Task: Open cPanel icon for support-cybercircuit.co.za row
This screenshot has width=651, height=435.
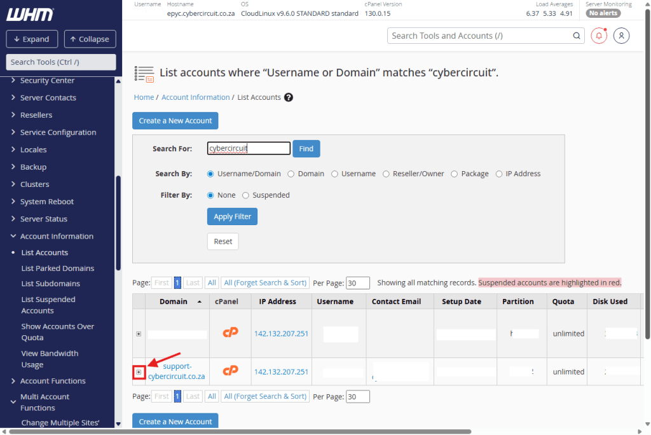Action: [230, 371]
